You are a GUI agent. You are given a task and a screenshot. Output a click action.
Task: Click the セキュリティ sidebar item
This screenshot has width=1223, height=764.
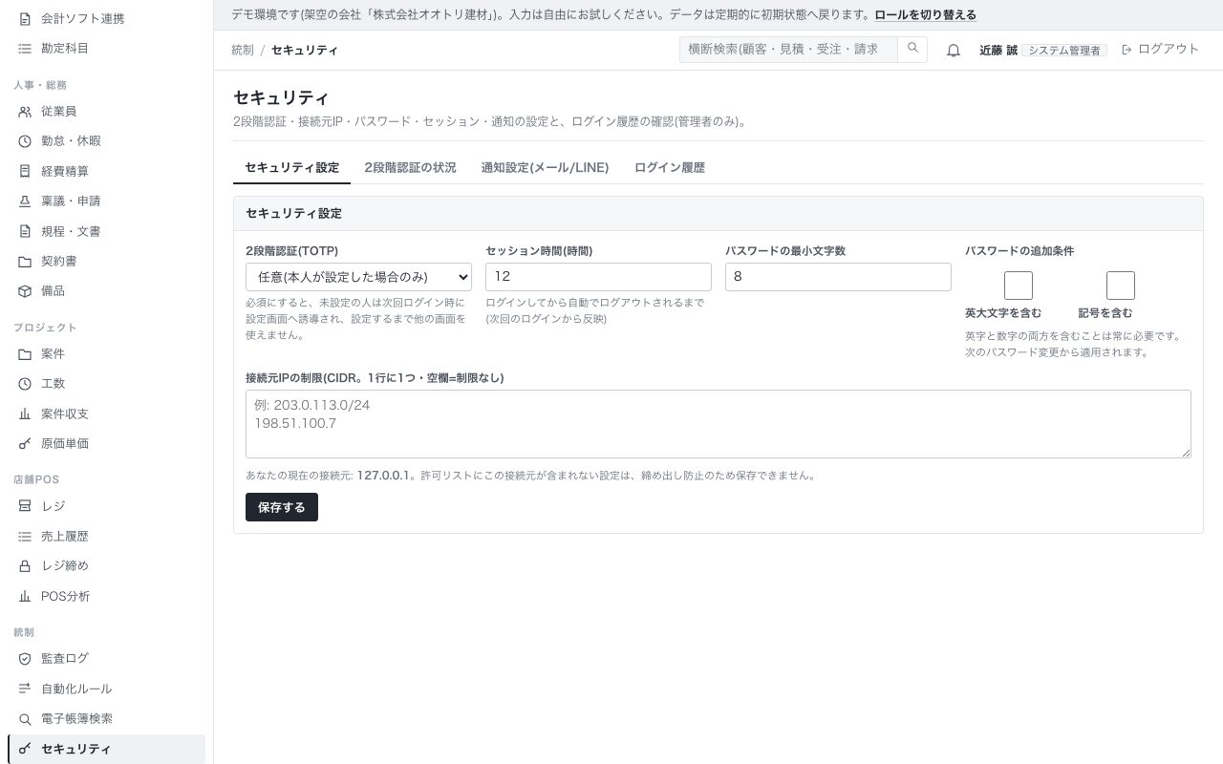[106, 749]
